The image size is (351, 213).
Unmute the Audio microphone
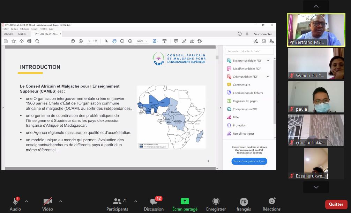15,201
